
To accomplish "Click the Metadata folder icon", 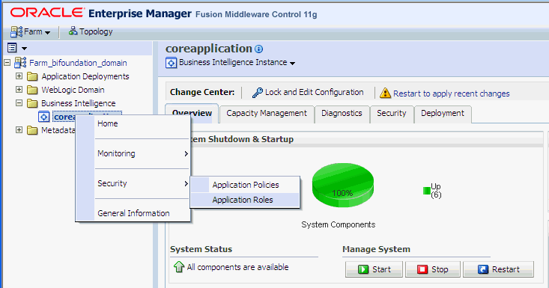I will click(x=32, y=130).
